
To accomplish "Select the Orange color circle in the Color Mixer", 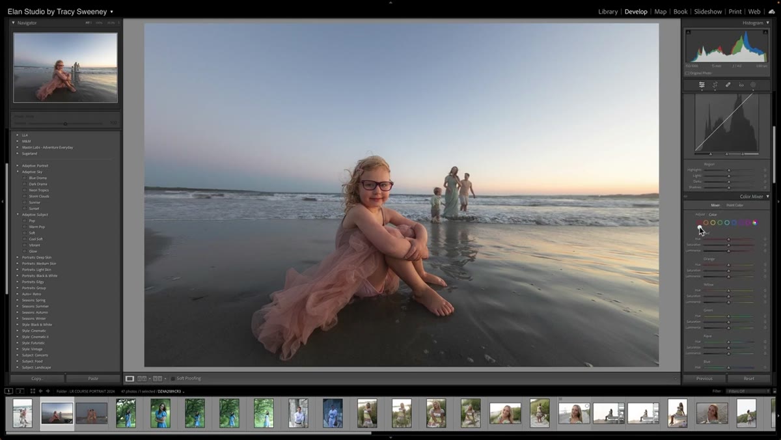I will tap(706, 223).
